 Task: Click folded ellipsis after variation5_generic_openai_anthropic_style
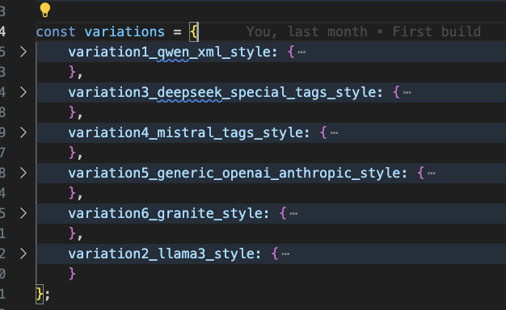pos(432,174)
